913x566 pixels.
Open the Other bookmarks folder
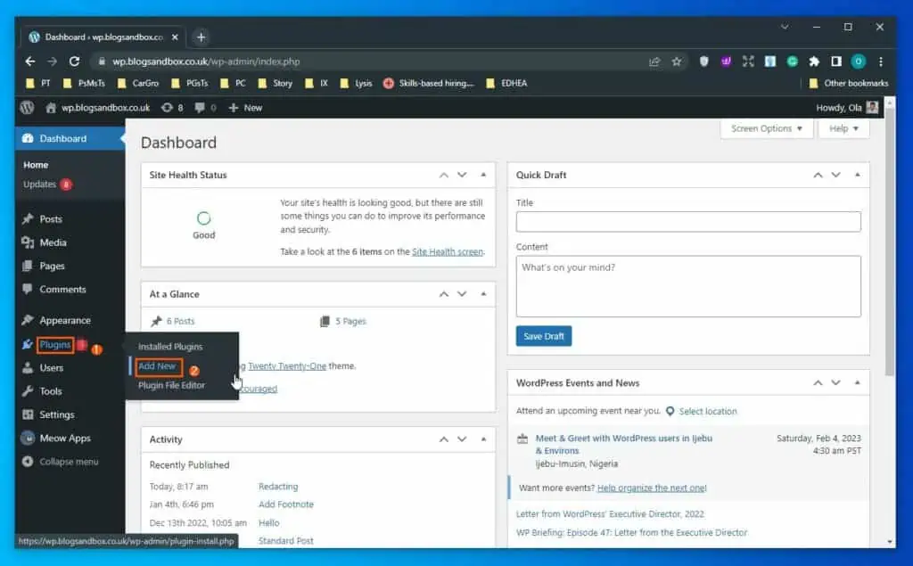pos(849,83)
